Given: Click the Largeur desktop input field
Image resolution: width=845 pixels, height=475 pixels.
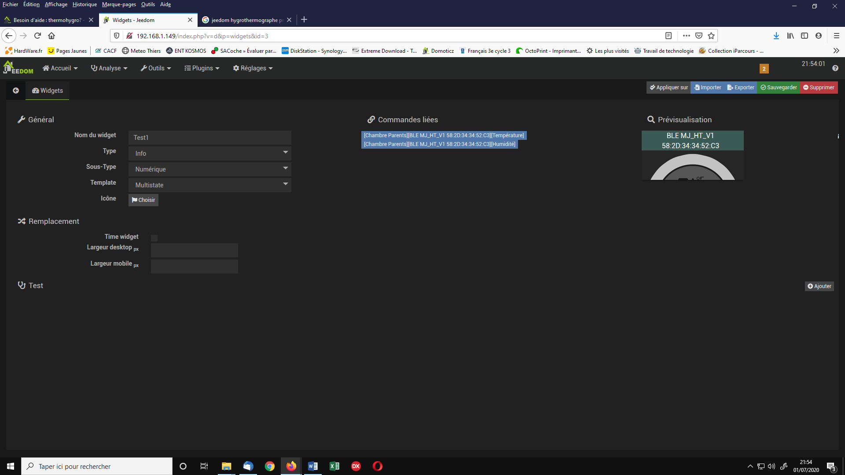Looking at the screenshot, I should click(x=194, y=250).
